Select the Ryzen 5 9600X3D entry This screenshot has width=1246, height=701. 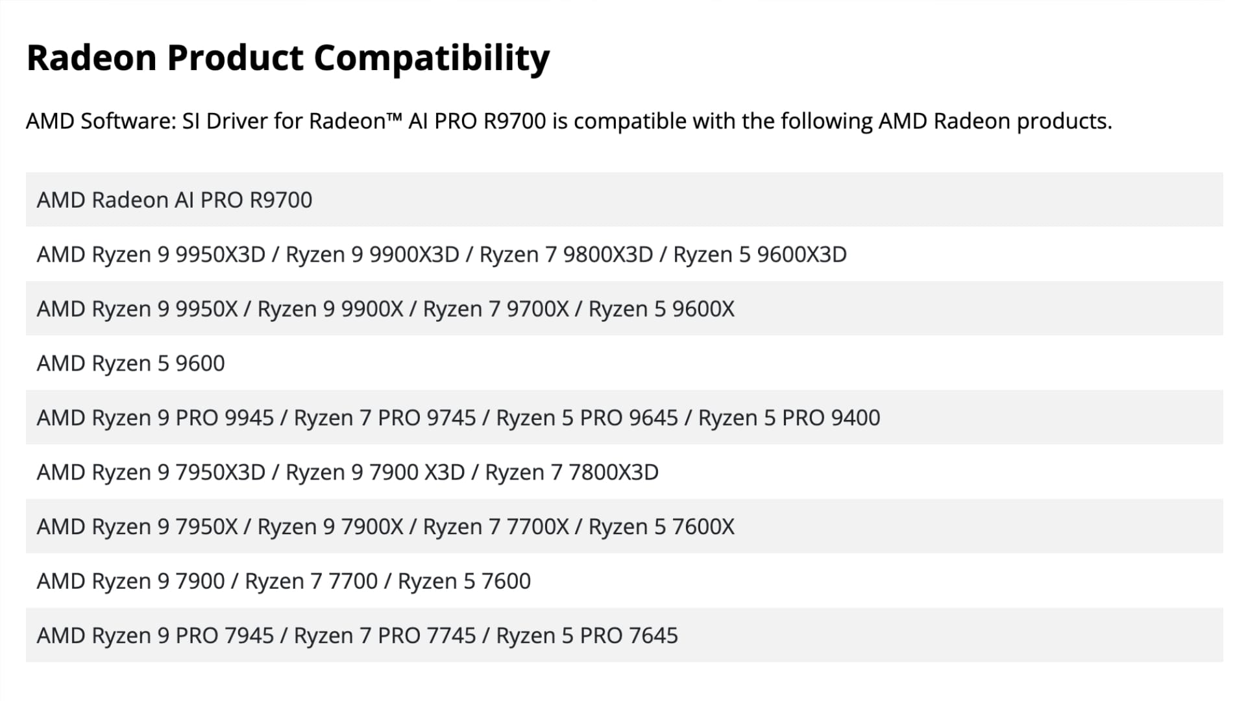(760, 254)
